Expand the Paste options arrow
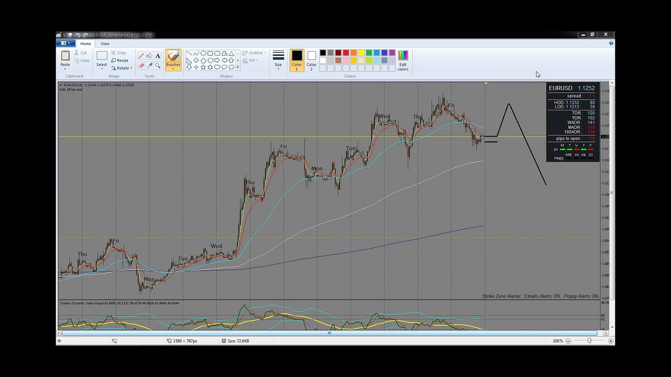Image resolution: width=671 pixels, height=377 pixels. coord(65,69)
